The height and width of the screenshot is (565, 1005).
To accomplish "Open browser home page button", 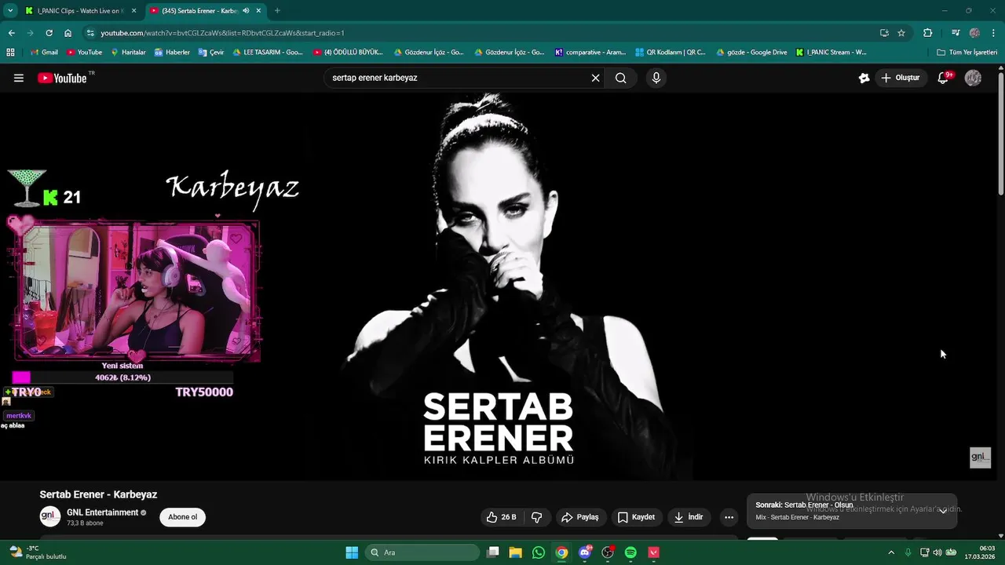I will click(x=68, y=33).
